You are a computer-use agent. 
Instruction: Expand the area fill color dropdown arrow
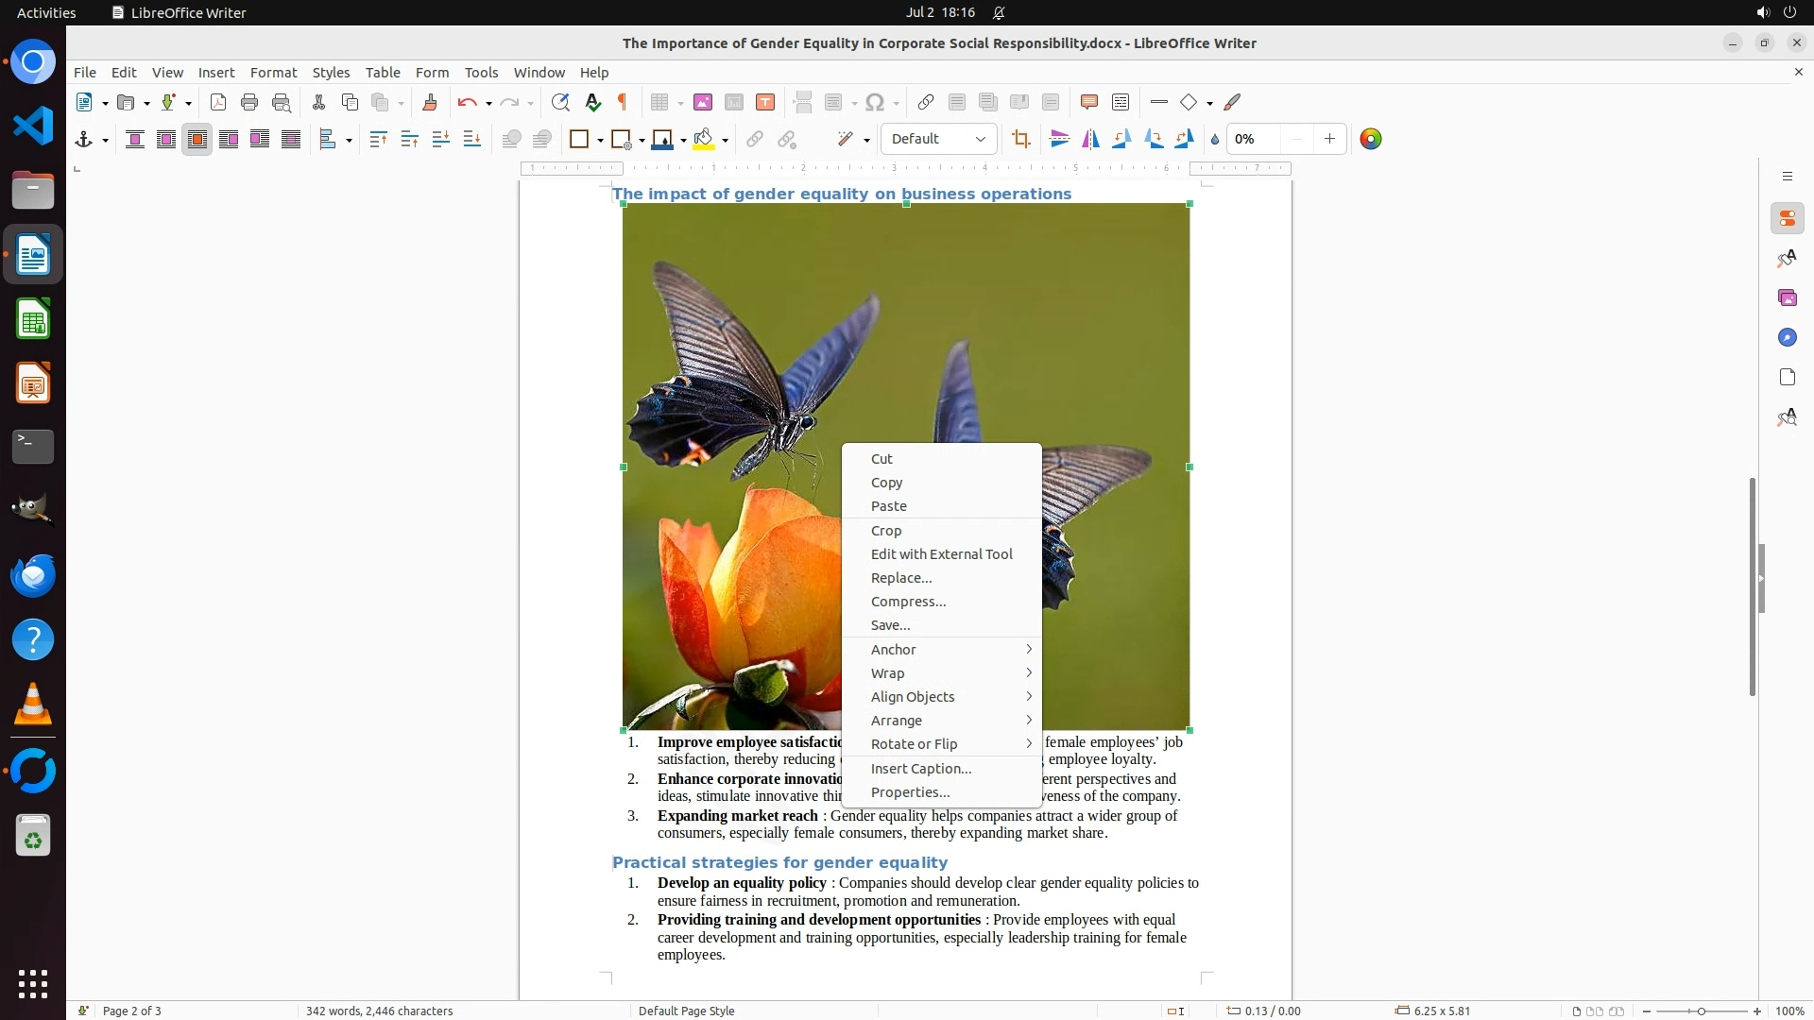pyautogui.click(x=725, y=141)
